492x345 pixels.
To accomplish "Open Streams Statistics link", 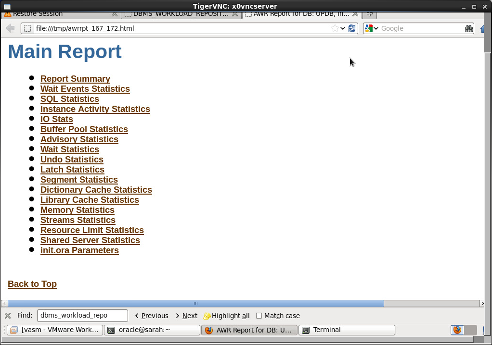I will pos(78,220).
